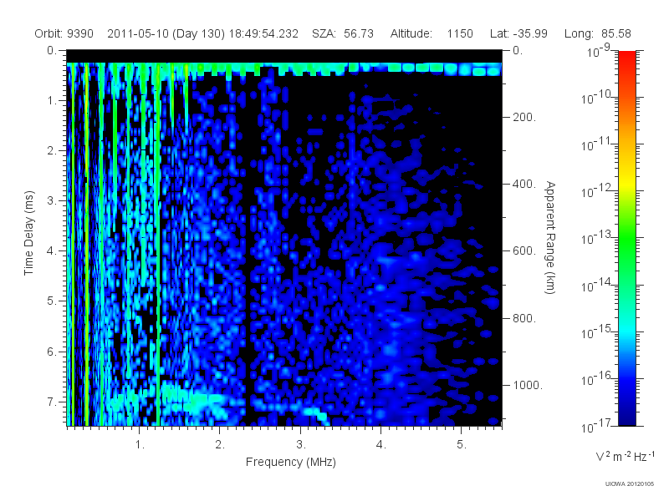Image resolution: width=669 pixels, height=501 pixels.
Task: Click the 'V² m⁻² Hz⁻¹' units label
Action: coord(625,456)
